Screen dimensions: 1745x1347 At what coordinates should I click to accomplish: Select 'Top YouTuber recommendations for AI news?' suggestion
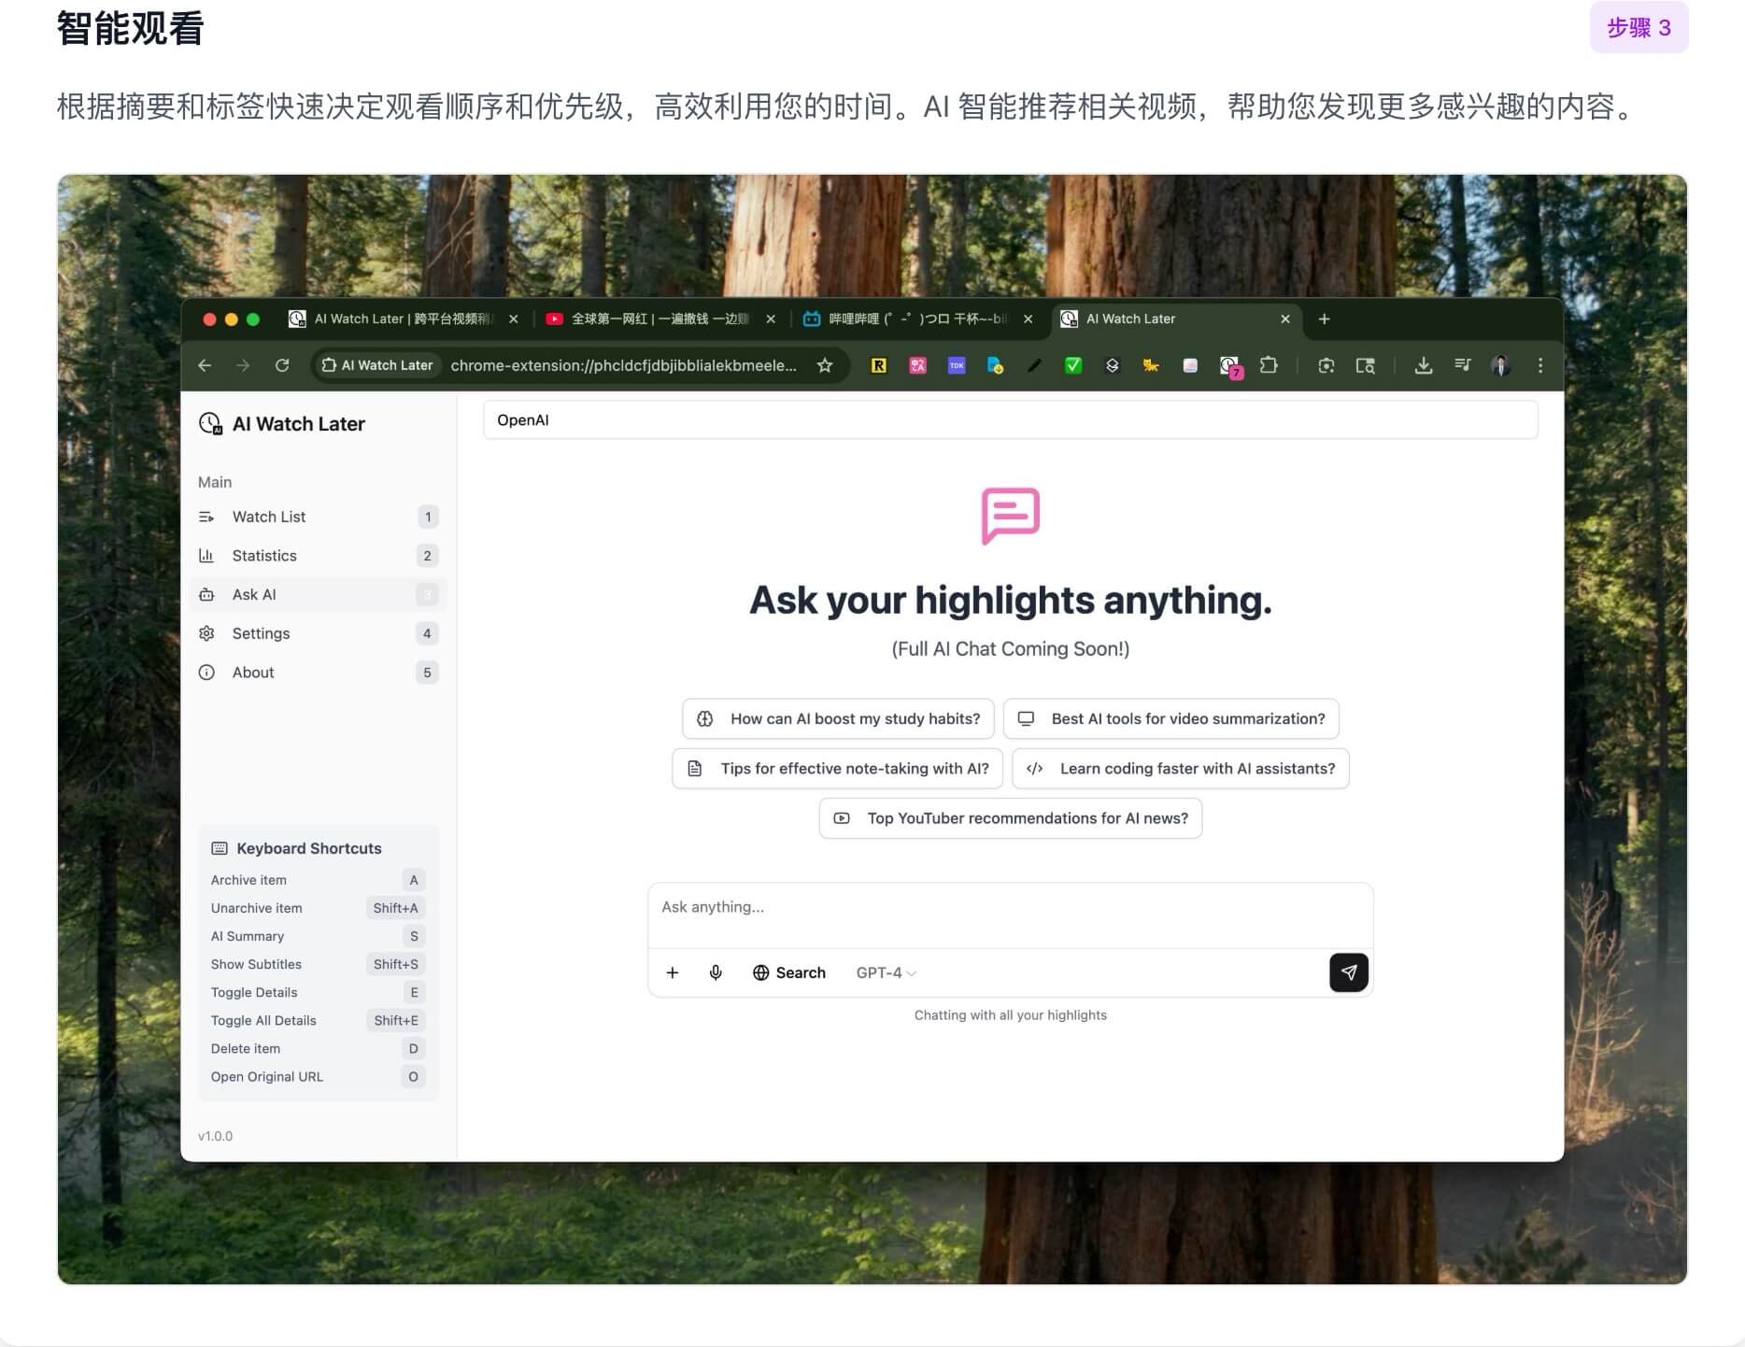(x=1010, y=818)
